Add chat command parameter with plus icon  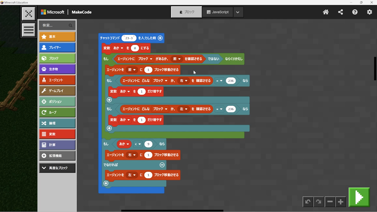[x=160, y=38]
